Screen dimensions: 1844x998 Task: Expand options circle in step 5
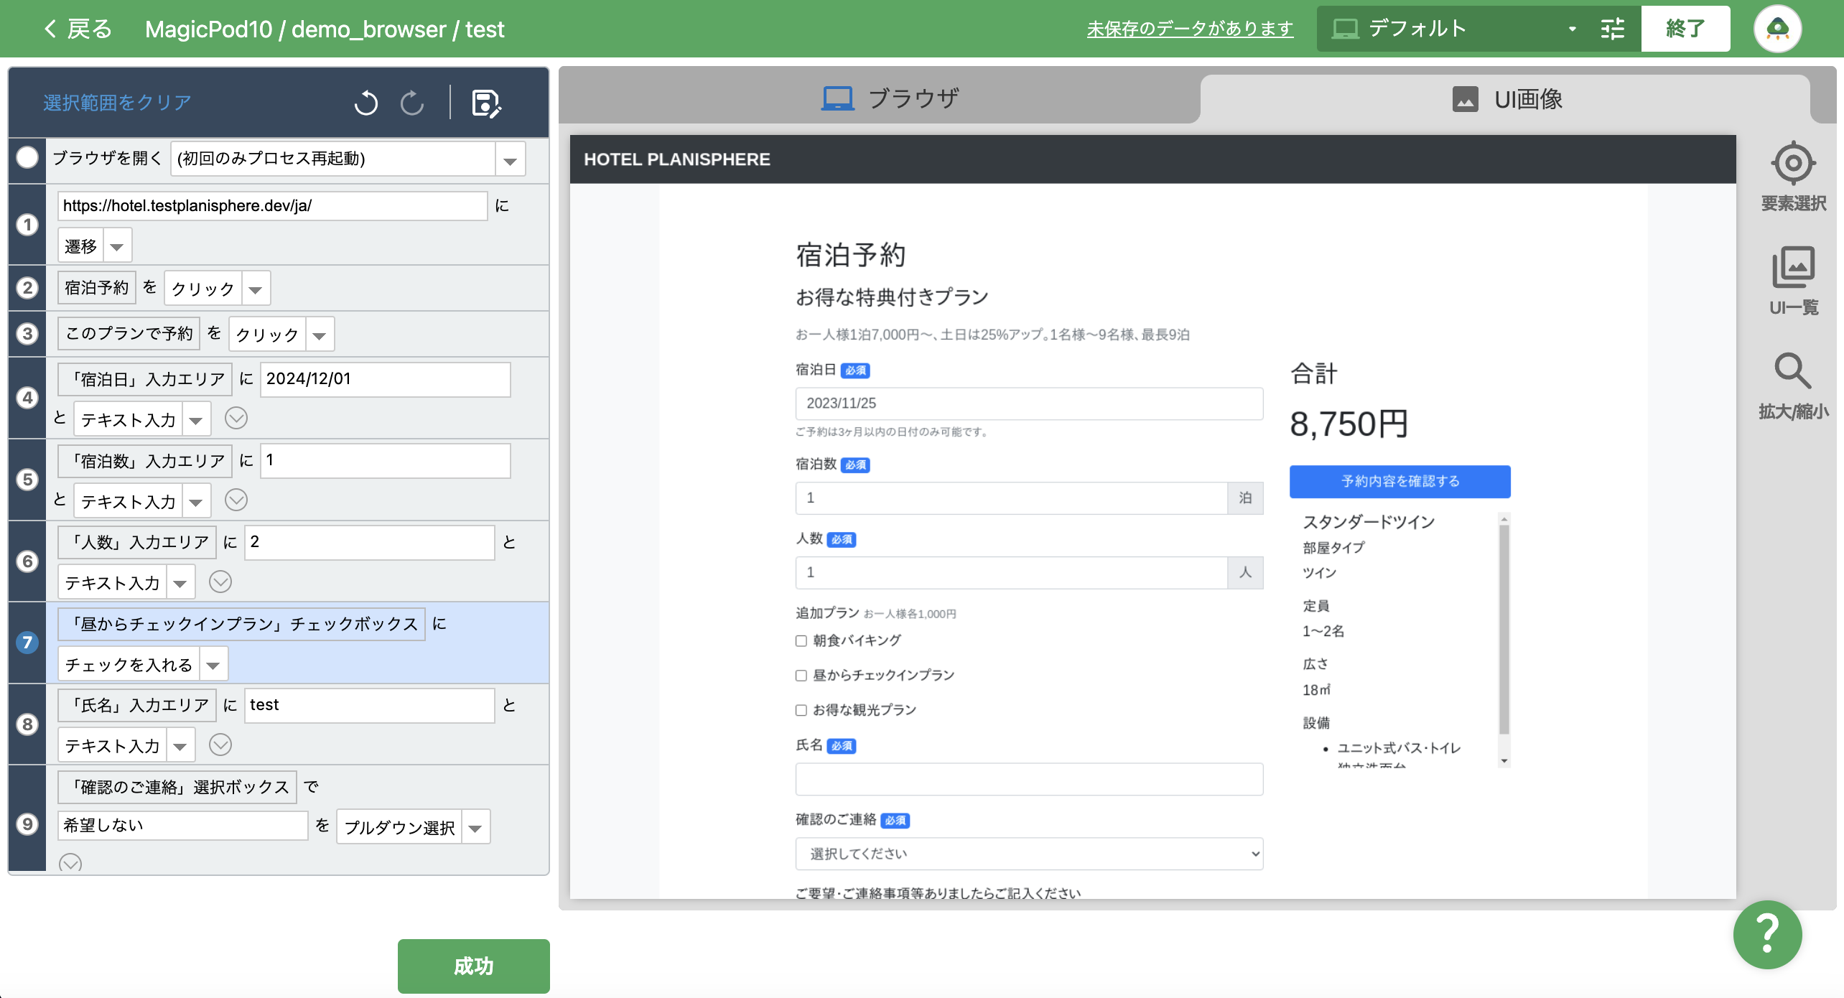pos(236,500)
